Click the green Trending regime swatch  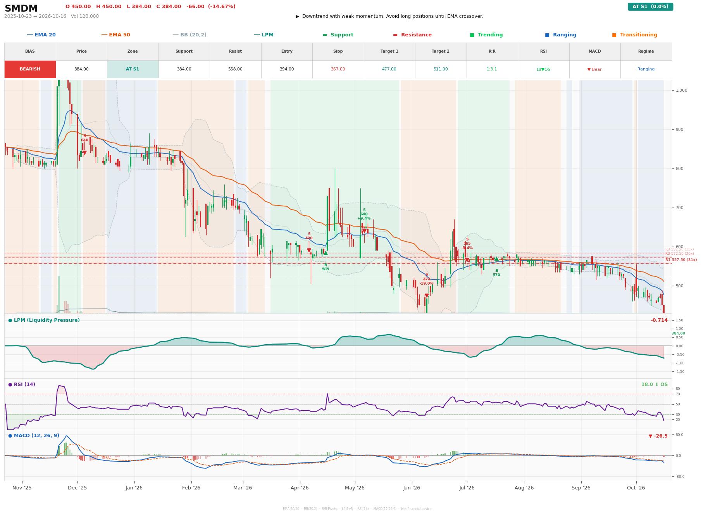coord(472,35)
